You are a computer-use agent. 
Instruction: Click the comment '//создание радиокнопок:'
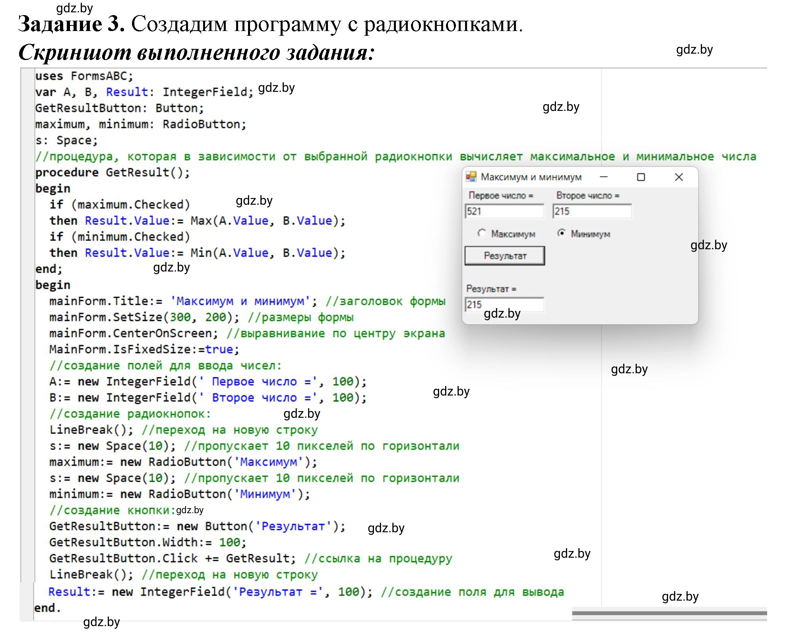[130, 414]
